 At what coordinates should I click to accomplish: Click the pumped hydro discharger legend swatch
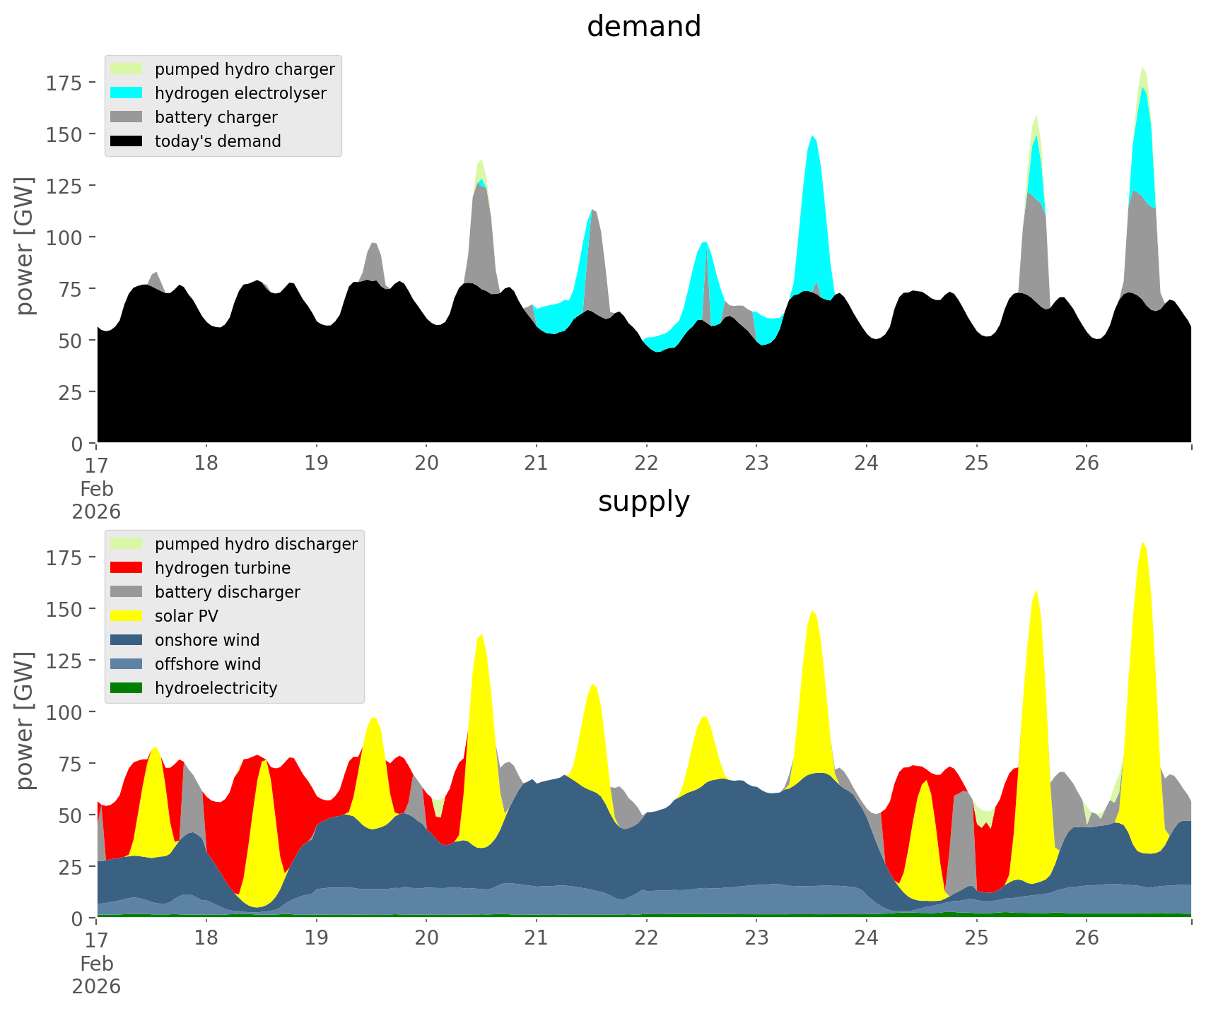click(x=127, y=544)
